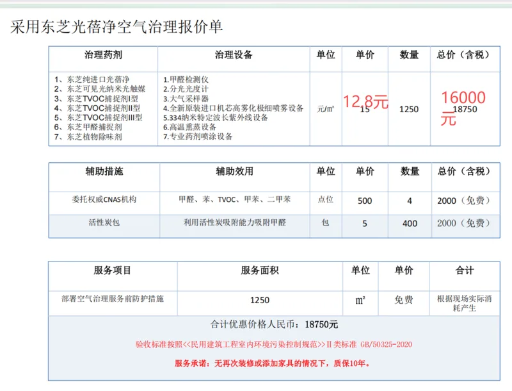The image size is (512, 391).
Task: Click the original total 18750 in table
Action: tap(465, 110)
